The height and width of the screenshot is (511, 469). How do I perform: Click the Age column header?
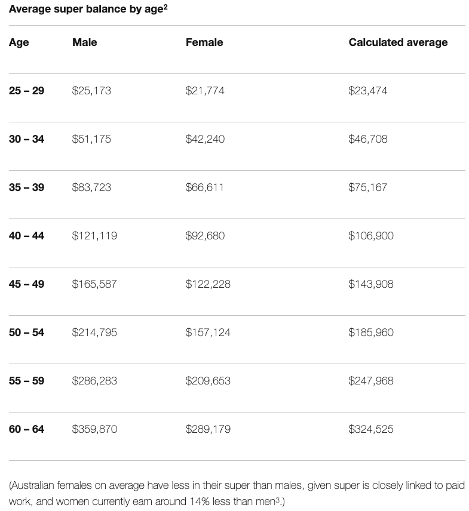(19, 42)
